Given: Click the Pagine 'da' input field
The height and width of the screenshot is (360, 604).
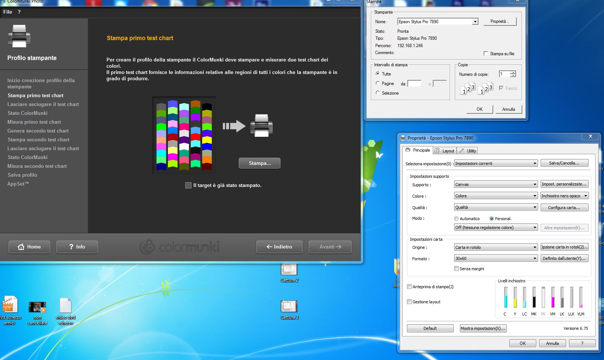Looking at the screenshot, I should [414, 84].
